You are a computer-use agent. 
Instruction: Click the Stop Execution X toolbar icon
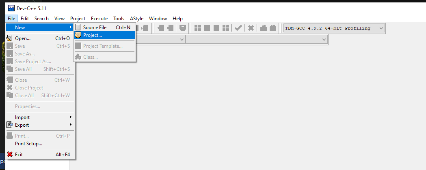click(251, 28)
